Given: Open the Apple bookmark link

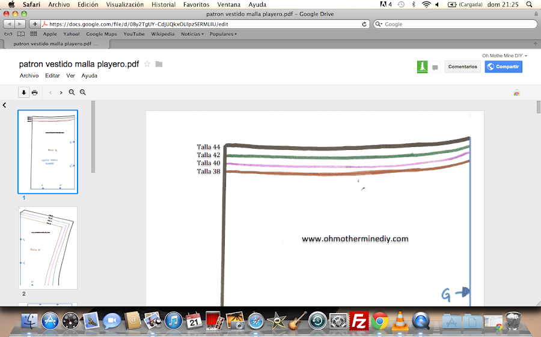Looking at the screenshot, I should [50, 34].
